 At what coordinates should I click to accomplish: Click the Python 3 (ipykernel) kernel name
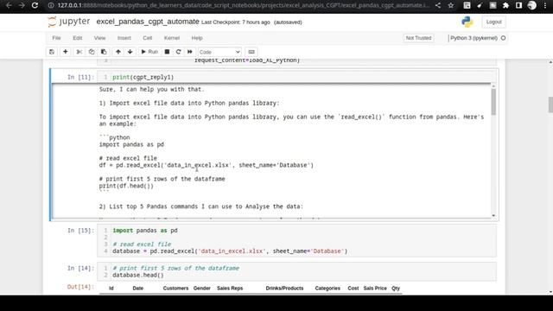pyautogui.click(x=474, y=38)
